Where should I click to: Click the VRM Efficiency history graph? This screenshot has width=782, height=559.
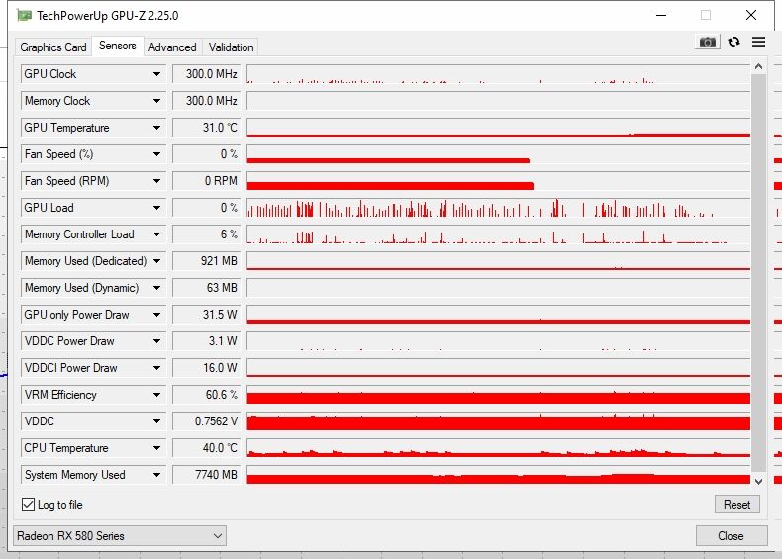pyautogui.click(x=499, y=395)
